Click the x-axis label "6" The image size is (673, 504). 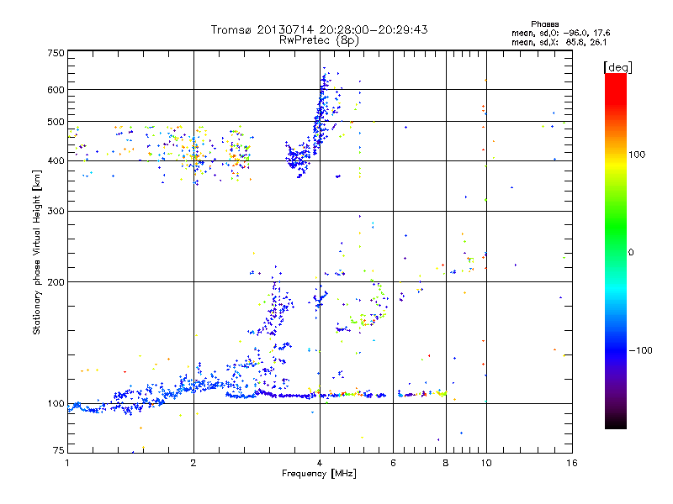pyautogui.click(x=393, y=463)
